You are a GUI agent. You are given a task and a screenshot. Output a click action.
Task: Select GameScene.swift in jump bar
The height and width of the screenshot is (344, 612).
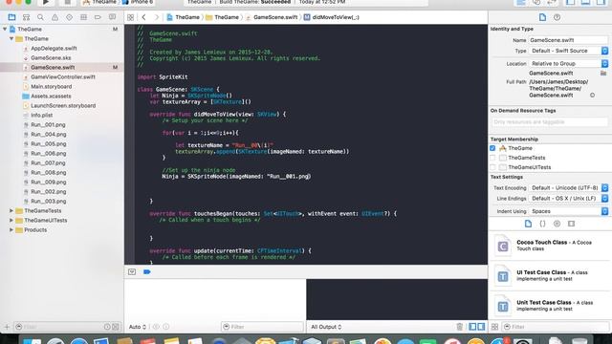272,17
